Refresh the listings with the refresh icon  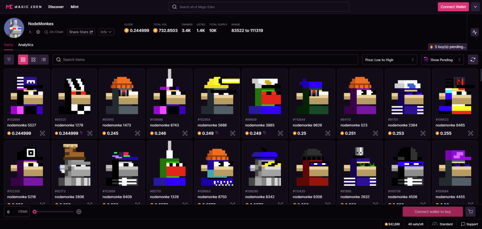[x=473, y=60]
